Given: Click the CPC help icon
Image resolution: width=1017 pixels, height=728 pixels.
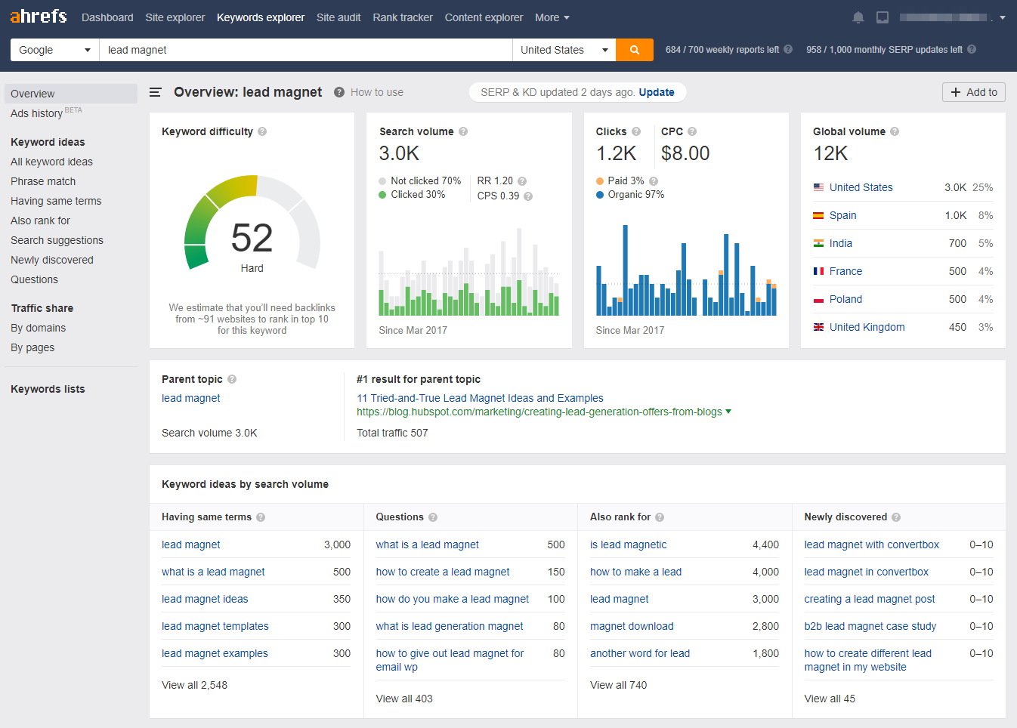Looking at the screenshot, I should 692,131.
